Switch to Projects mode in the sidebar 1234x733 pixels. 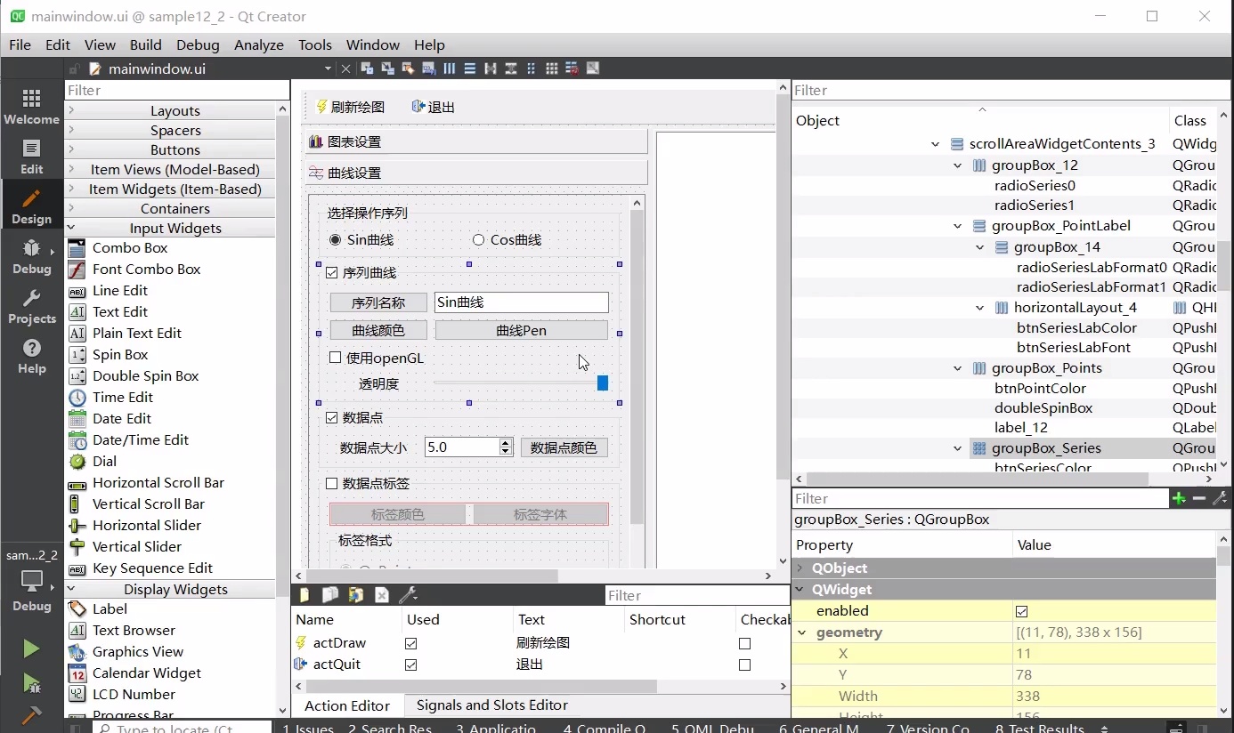click(31, 305)
